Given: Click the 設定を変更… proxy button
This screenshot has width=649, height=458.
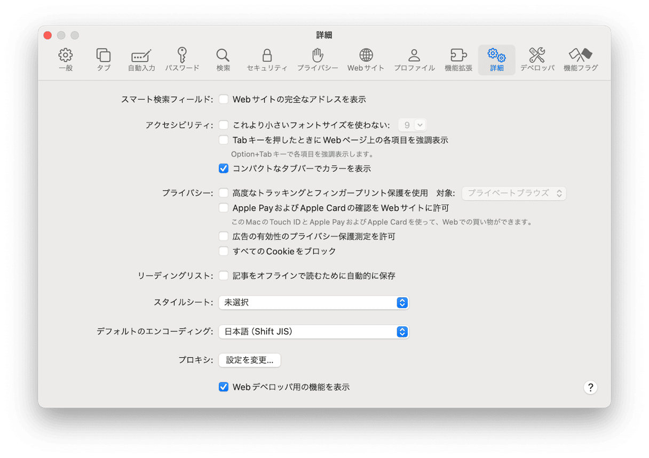Looking at the screenshot, I should (x=249, y=360).
